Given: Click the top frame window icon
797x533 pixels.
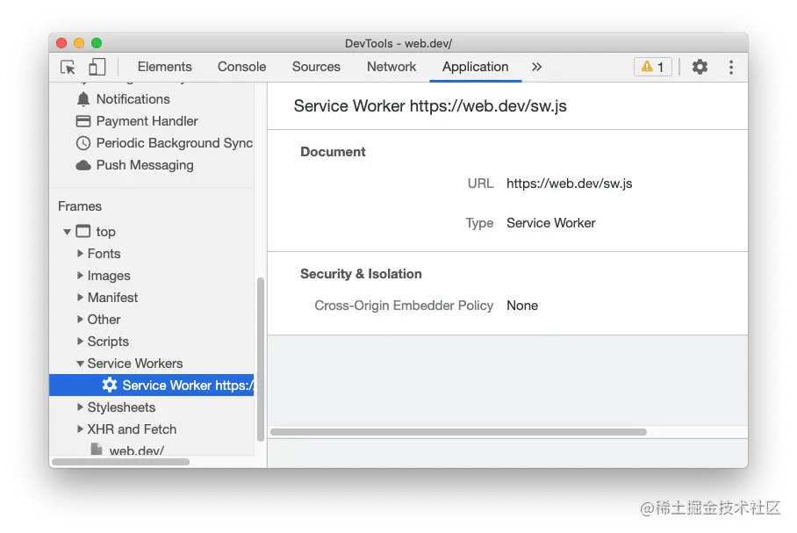Looking at the screenshot, I should [x=83, y=232].
